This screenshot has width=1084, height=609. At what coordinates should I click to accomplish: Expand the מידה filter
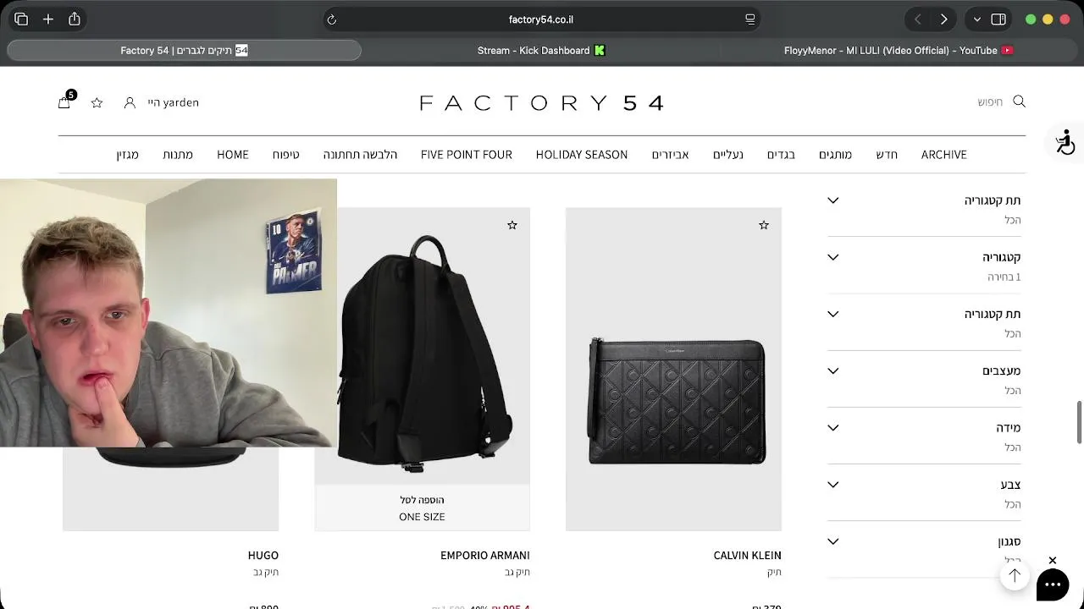[x=924, y=436]
